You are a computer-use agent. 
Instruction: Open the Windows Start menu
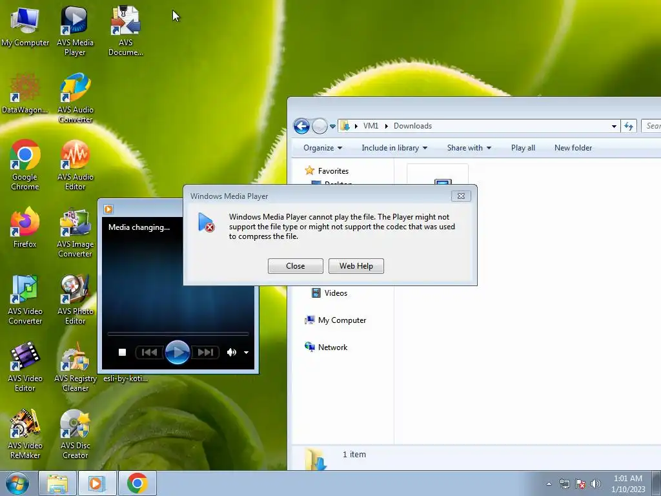17,483
